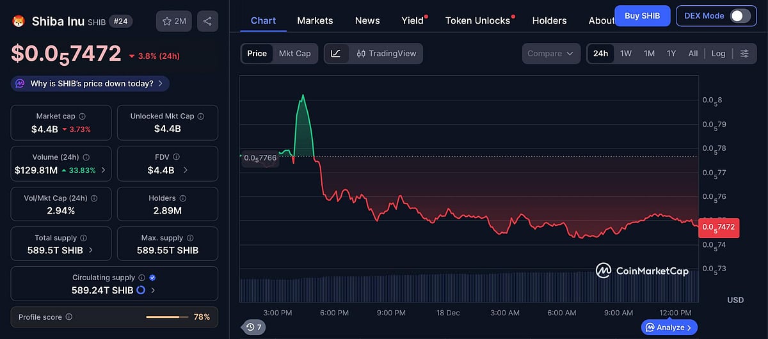Image resolution: width=768 pixels, height=339 pixels.
Task: Click info icon next to Total supply
Action: point(83,238)
